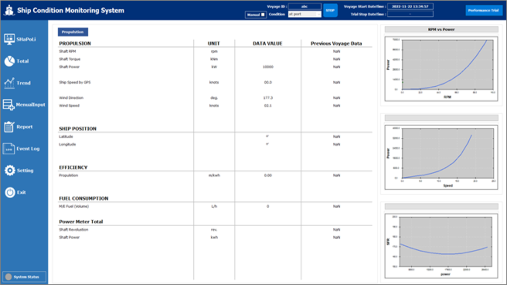The height and width of the screenshot is (285, 507).
Task: Click the RPM vs Power chart
Action: tap(441, 66)
